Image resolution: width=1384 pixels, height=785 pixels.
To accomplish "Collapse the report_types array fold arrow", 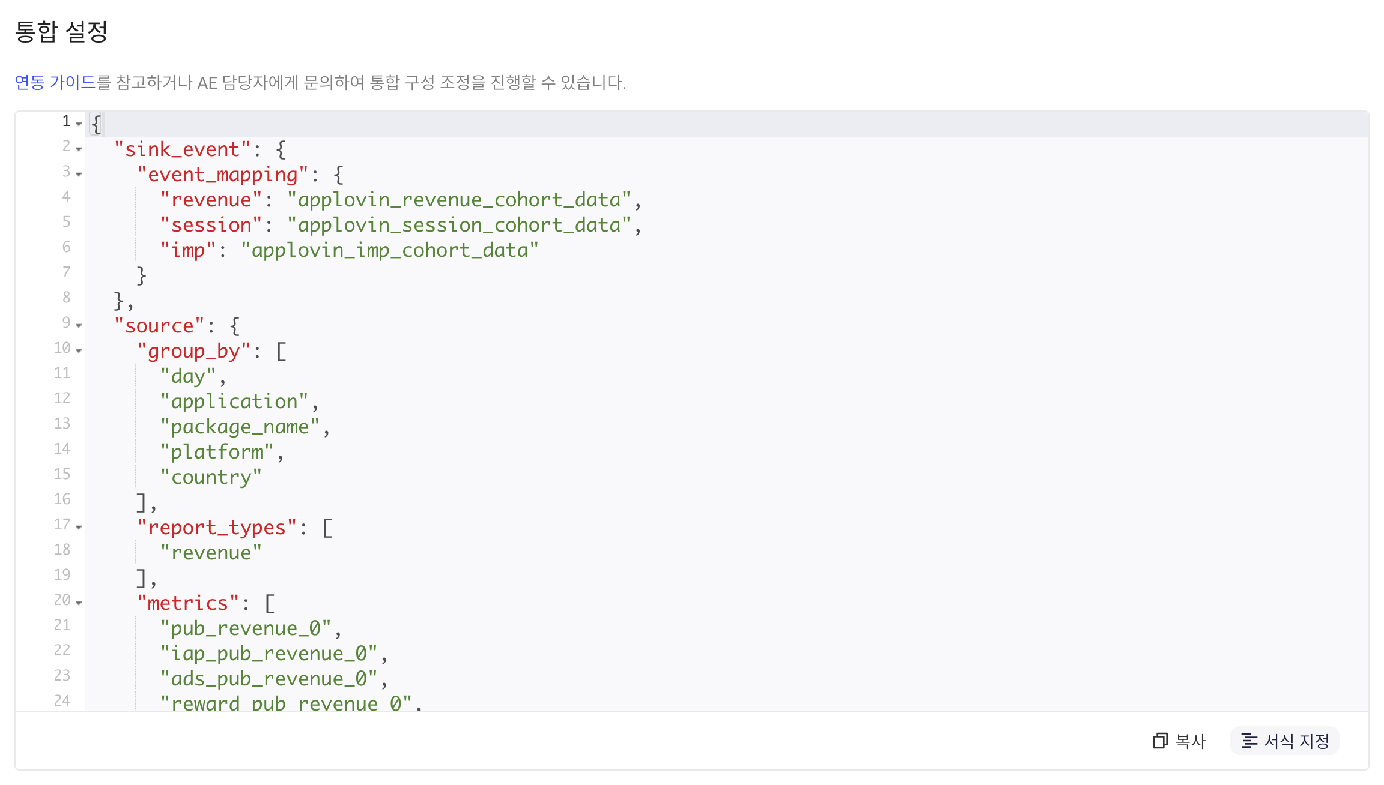I will coord(79,527).
